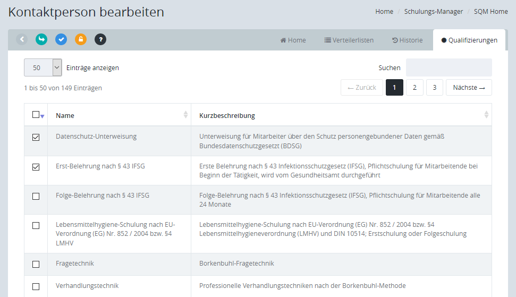Viewport: 516px width, 297px height.
Task: Switch to the Verteilerlisten tab
Action: click(x=349, y=40)
